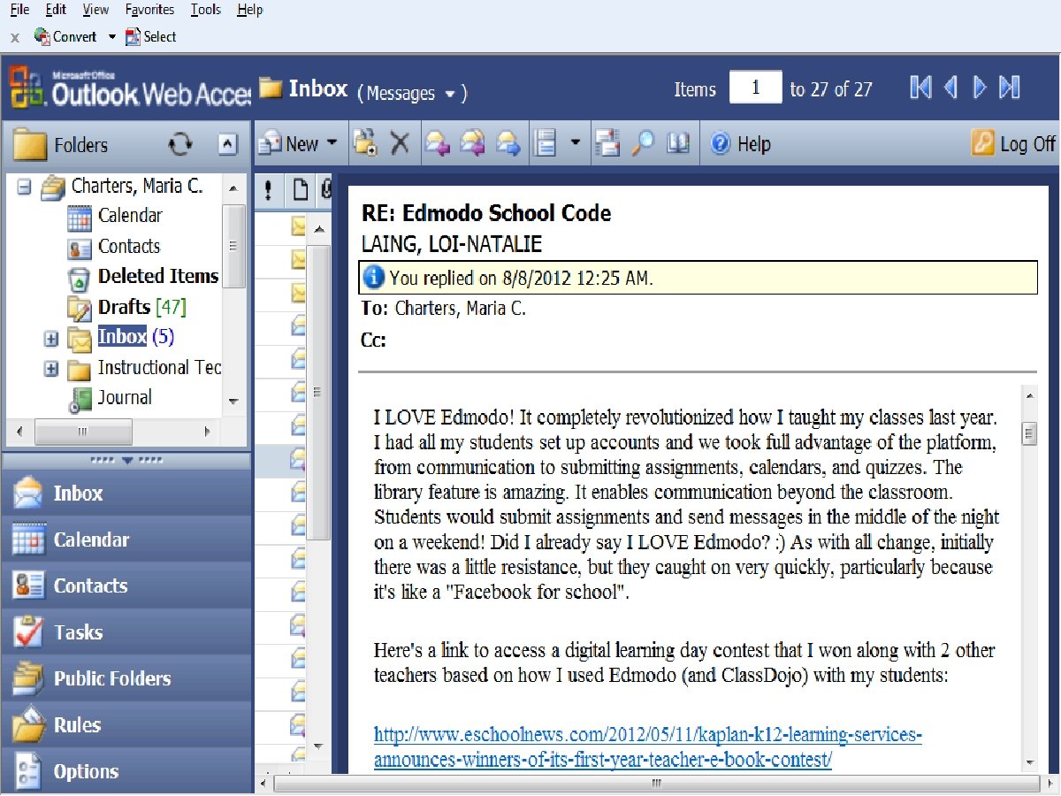Delete the message with X toolbar icon

click(400, 143)
